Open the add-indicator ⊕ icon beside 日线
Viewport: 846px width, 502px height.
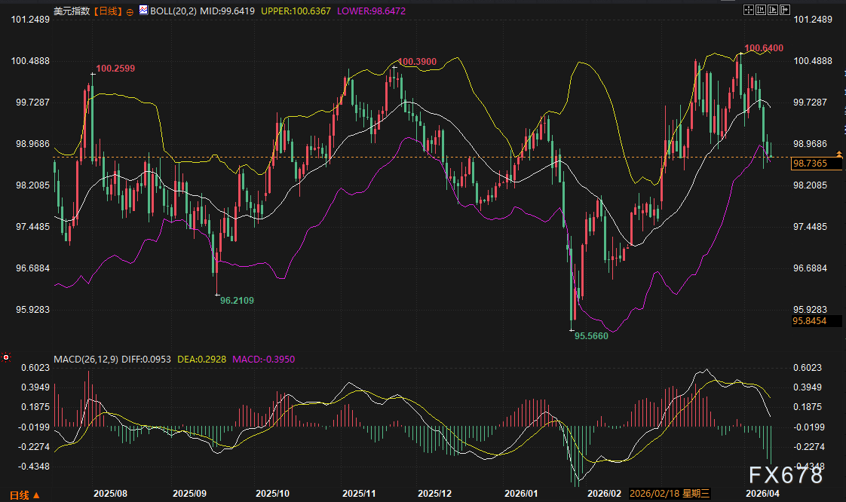click(x=129, y=10)
